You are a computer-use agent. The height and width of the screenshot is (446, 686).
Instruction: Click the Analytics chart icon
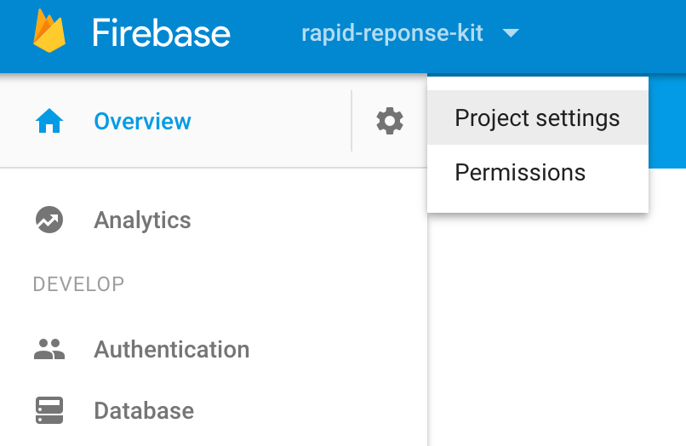tap(49, 220)
